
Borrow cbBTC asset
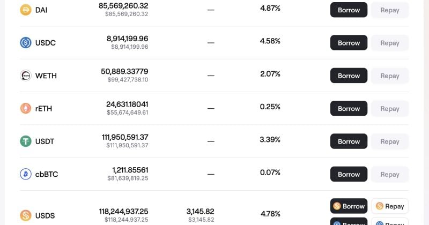tap(349, 174)
